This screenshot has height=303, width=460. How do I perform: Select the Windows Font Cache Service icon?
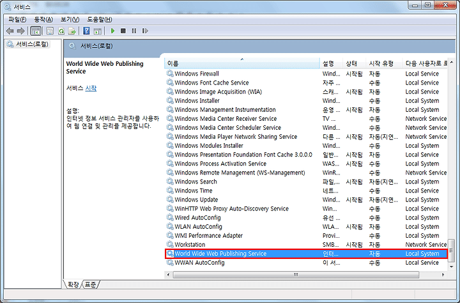(x=170, y=82)
